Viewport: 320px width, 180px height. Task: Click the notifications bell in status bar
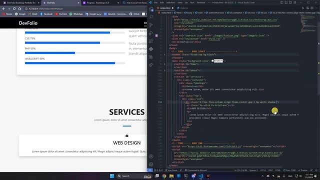pos(316,170)
